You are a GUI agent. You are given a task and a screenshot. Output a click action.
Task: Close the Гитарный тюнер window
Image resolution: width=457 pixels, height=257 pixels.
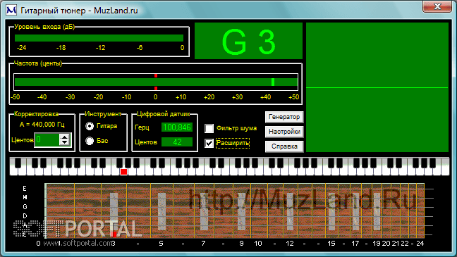tap(437, 6)
